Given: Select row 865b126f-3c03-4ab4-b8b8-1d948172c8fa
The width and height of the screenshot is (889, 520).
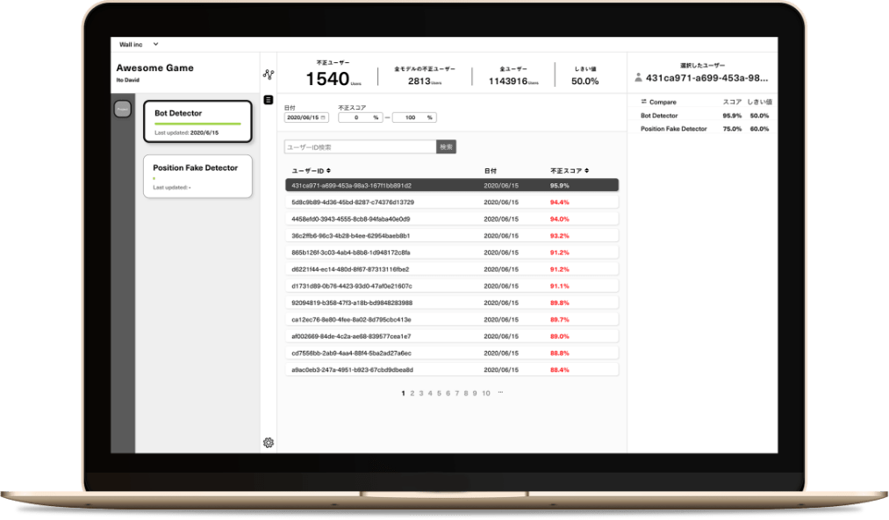Looking at the screenshot, I should click(x=452, y=253).
